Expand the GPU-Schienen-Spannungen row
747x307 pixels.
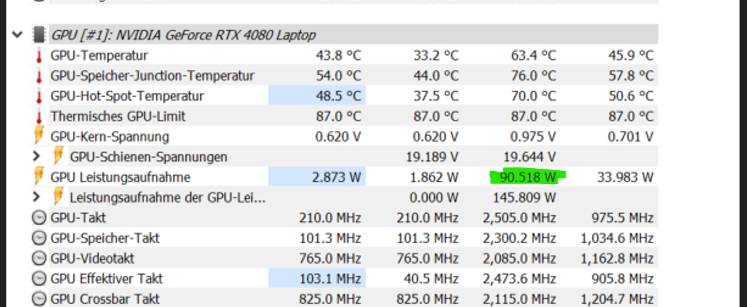36,156
